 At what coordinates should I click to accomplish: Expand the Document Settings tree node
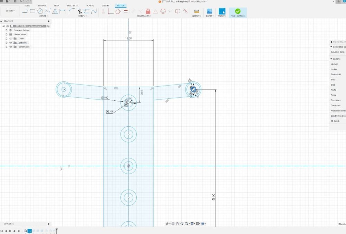click(x=6, y=30)
